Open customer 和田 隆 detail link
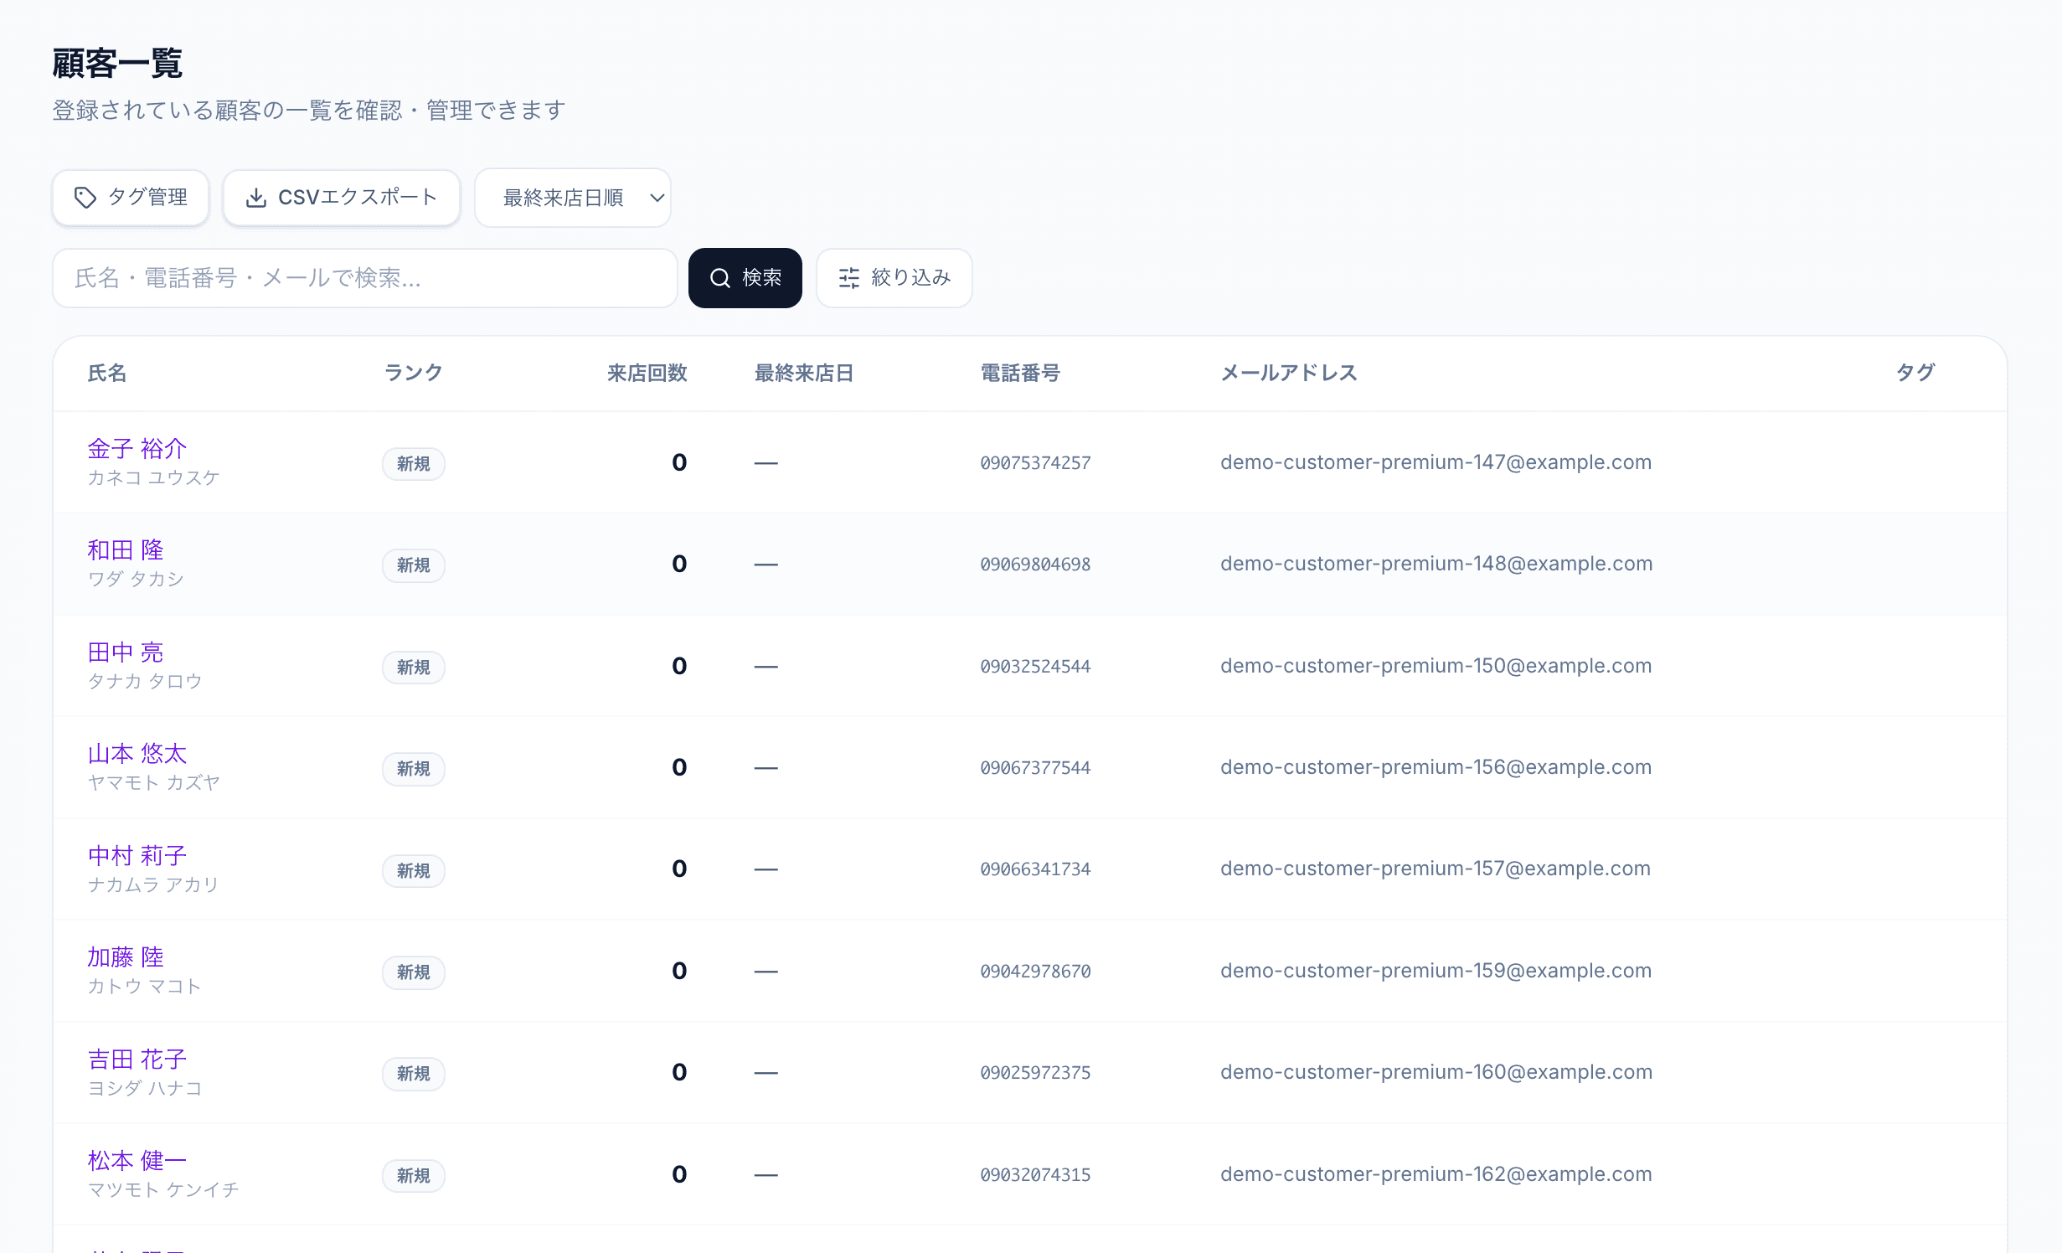 (x=126, y=550)
